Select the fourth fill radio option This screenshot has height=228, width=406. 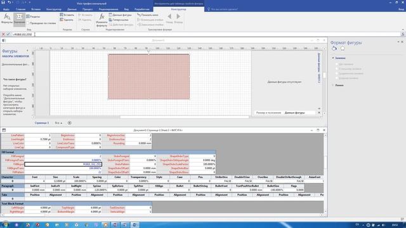click(337, 78)
